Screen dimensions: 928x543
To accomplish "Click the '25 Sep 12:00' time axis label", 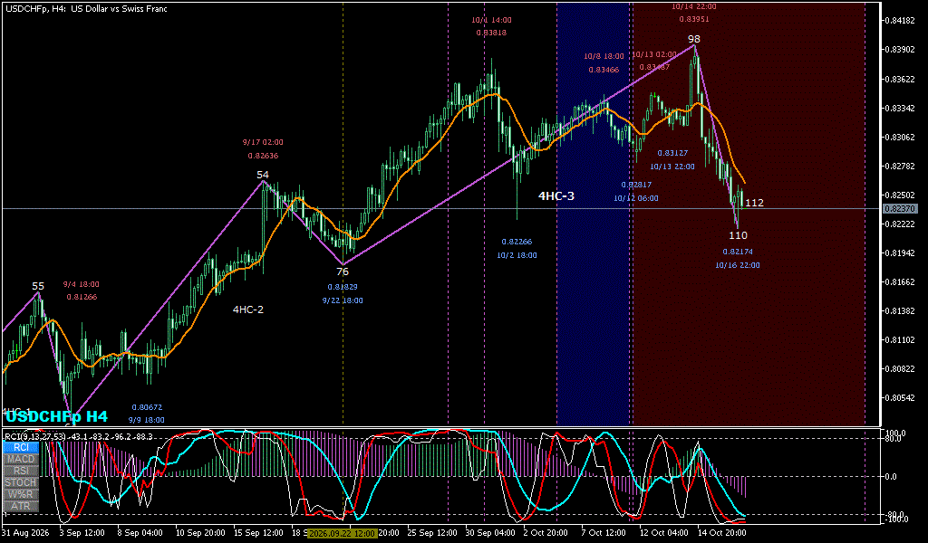I will pos(432,532).
